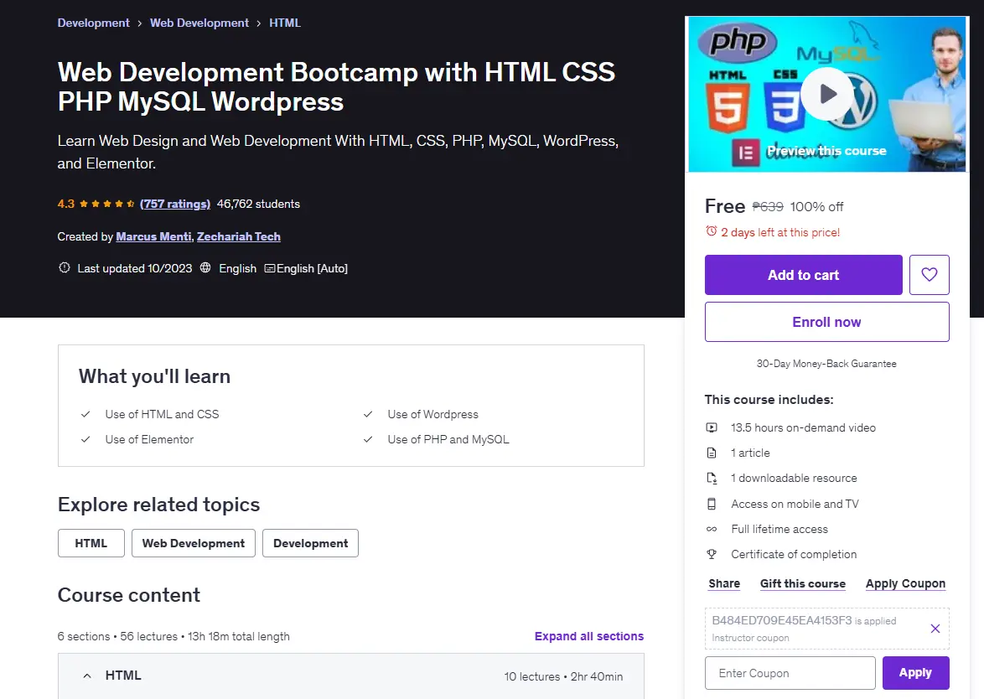The height and width of the screenshot is (699, 984).
Task: Click checkmark next to Use of Wordpress
Action: click(x=368, y=414)
